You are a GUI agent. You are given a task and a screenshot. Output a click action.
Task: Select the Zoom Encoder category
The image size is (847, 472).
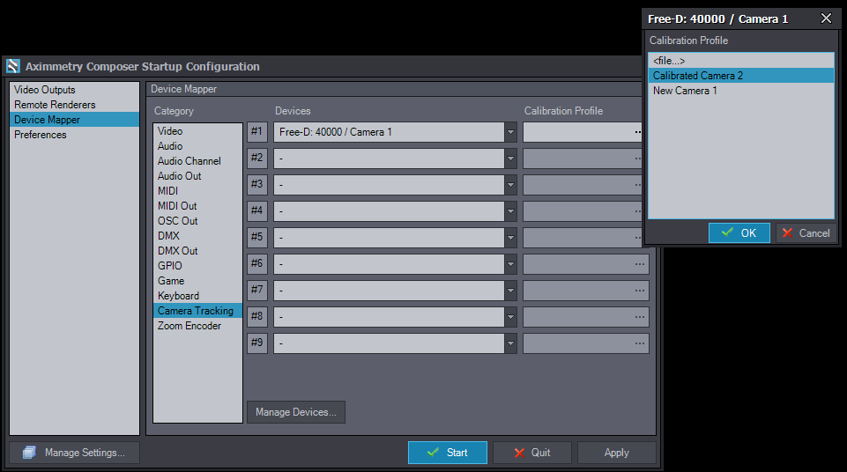point(189,326)
